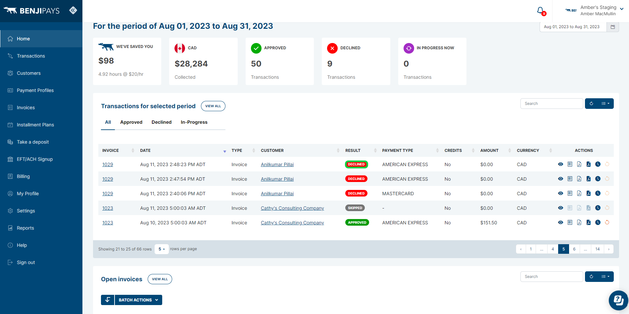Open invoice 1023 link in the skipped row
Image resolution: width=629 pixels, height=314 pixels.
(108, 208)
